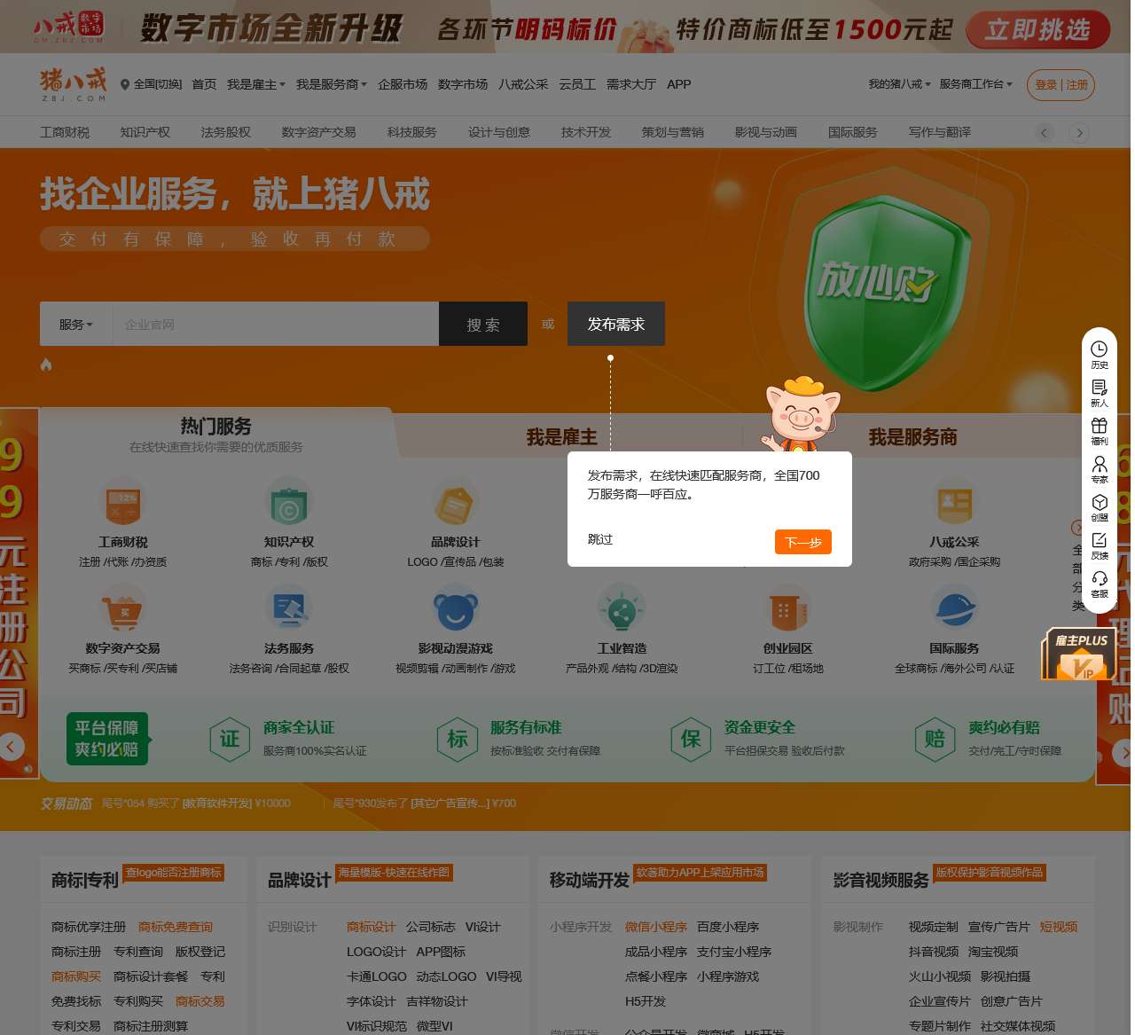Image resolution: width=1135 pixels, height=1035 pixels.
Task: Switch to the 我是雇主 tab
Action: [561, 437]
